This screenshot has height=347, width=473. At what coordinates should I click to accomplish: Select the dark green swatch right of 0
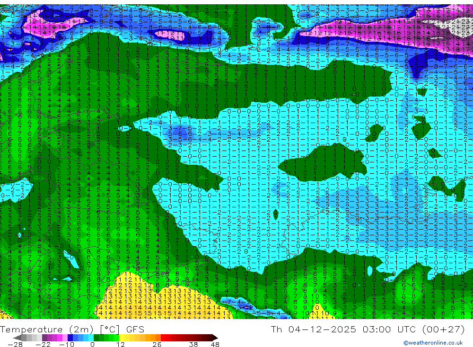[96, 338]
